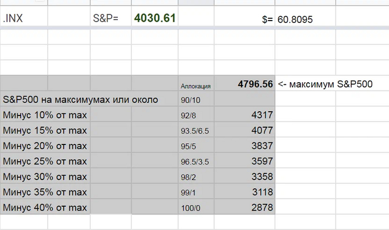389x230 pixels.
Task: Select the 3597 value cell
Action: 245,162
